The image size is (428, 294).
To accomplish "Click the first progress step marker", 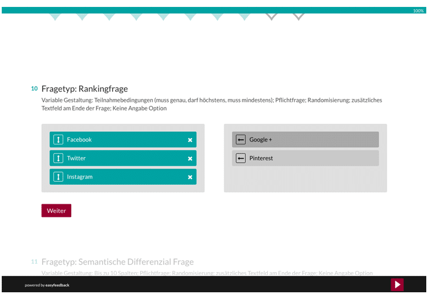I will point(55,16).
